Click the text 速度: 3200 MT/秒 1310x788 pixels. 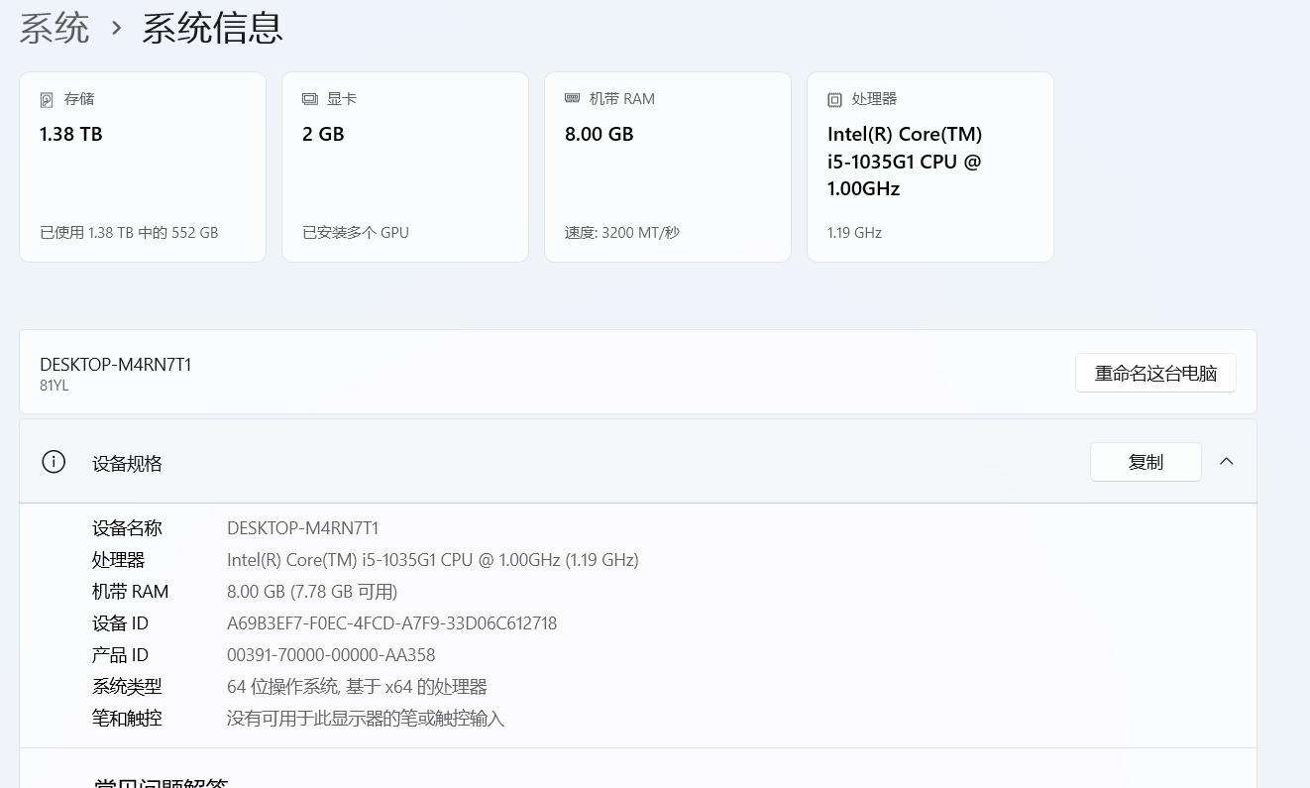622,233
